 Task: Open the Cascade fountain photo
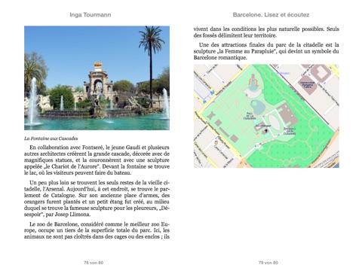pos(97,78)
